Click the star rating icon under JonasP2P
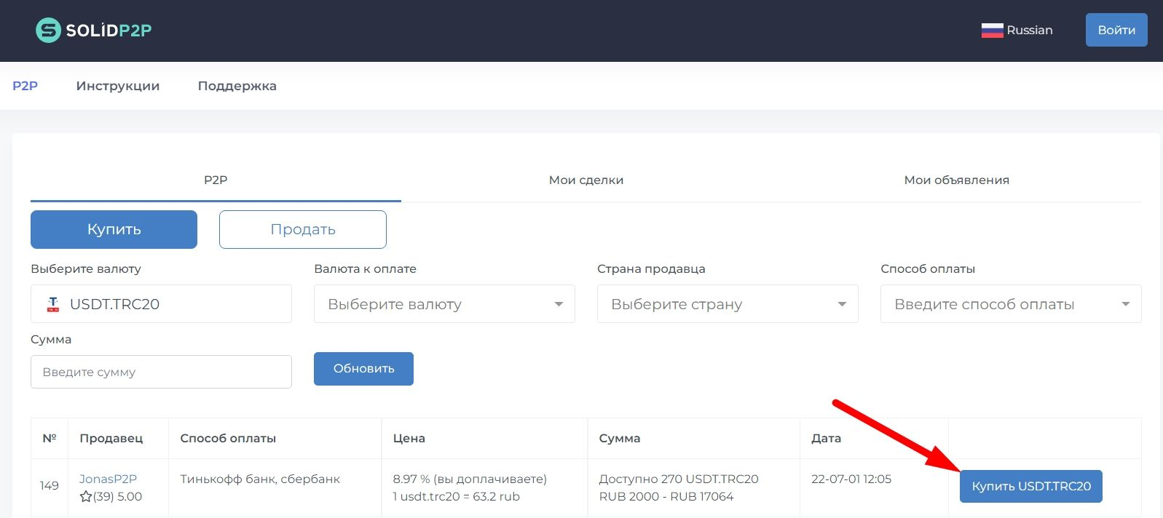Image resolution: width=1163 pixels, height=518 pixels. [86, 497]
